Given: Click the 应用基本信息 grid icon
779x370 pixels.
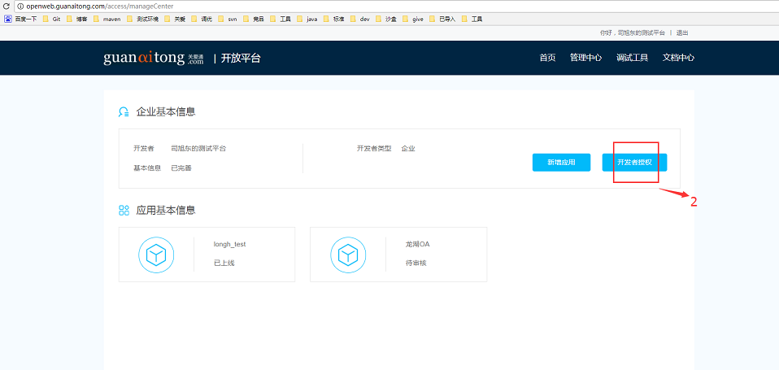Looking at the screenshot, I should coord(124,210).
